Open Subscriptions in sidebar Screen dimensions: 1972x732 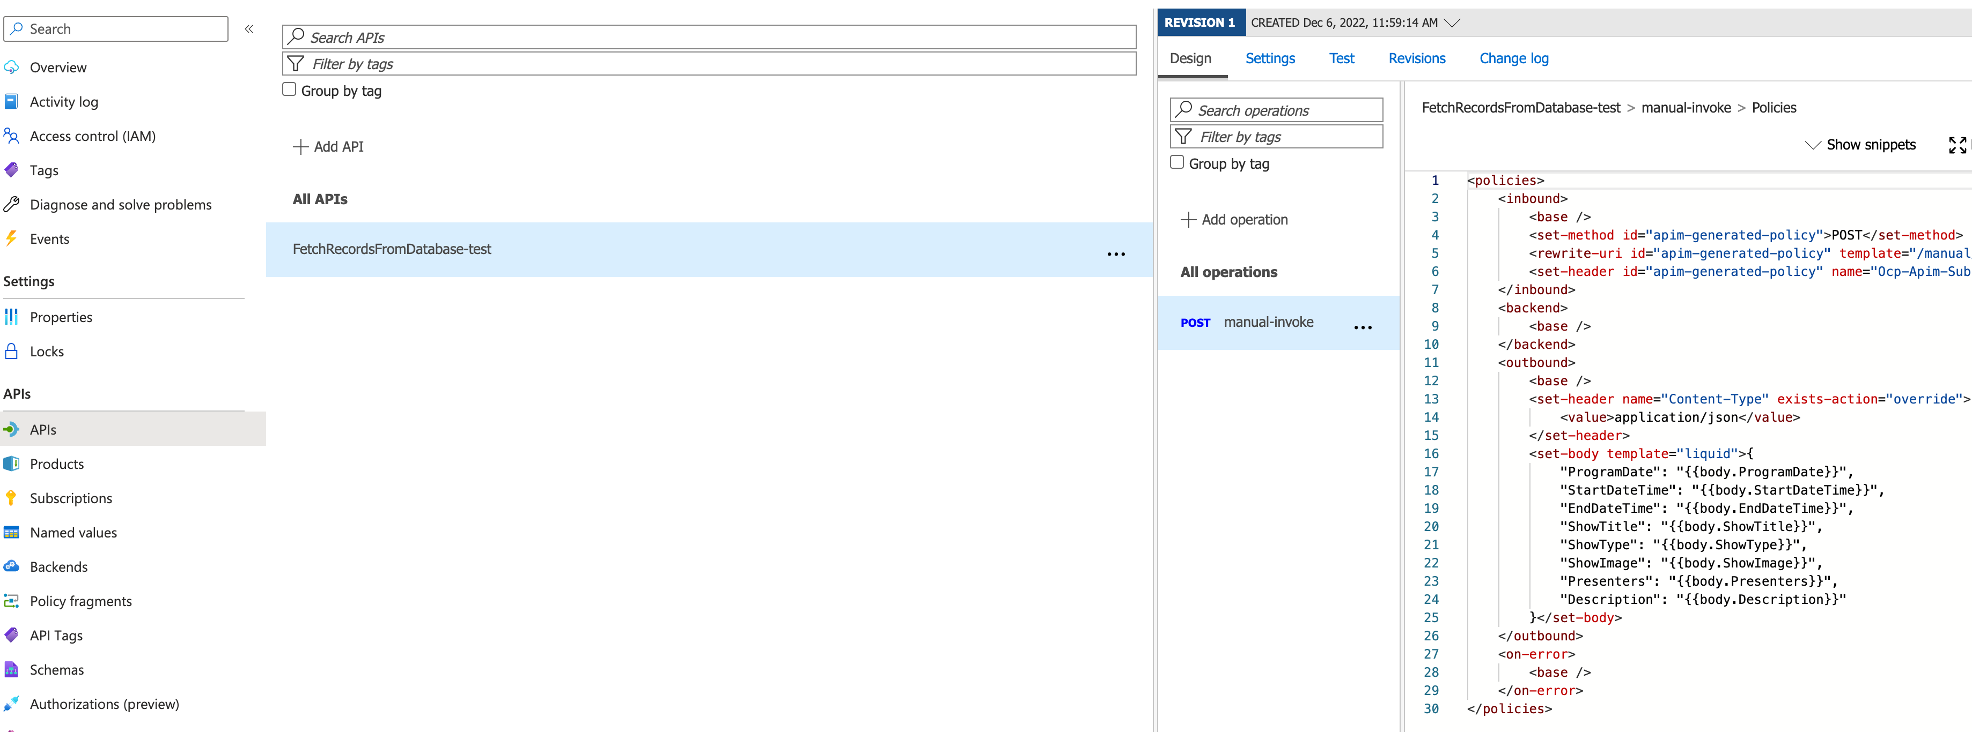coord(70,498)
